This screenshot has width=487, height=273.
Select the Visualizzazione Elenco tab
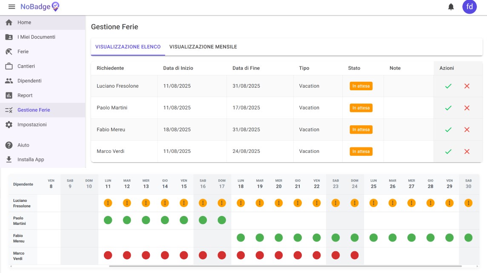coord(128,47)
